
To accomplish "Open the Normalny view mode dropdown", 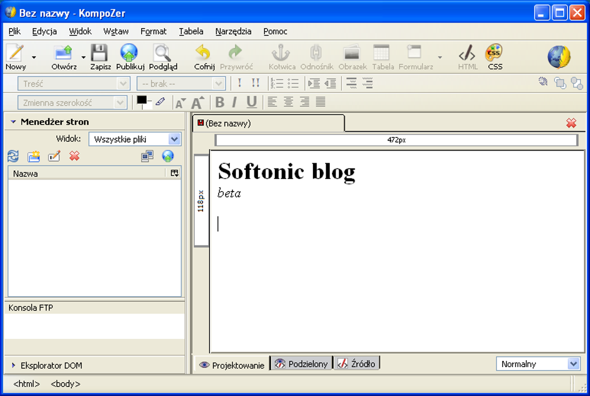I will [x=538, y=364].
